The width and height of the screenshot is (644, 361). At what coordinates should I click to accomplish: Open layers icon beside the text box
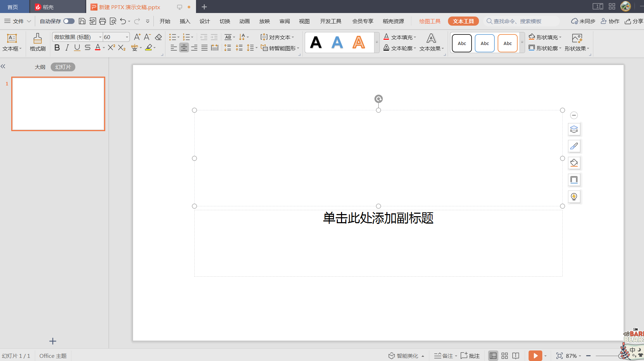(574, 129)
